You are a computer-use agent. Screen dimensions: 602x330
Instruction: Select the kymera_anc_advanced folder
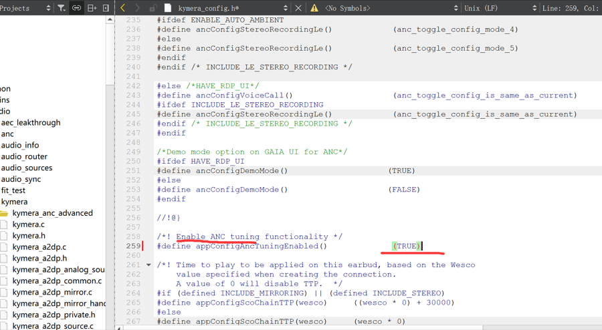click(53, 213)
